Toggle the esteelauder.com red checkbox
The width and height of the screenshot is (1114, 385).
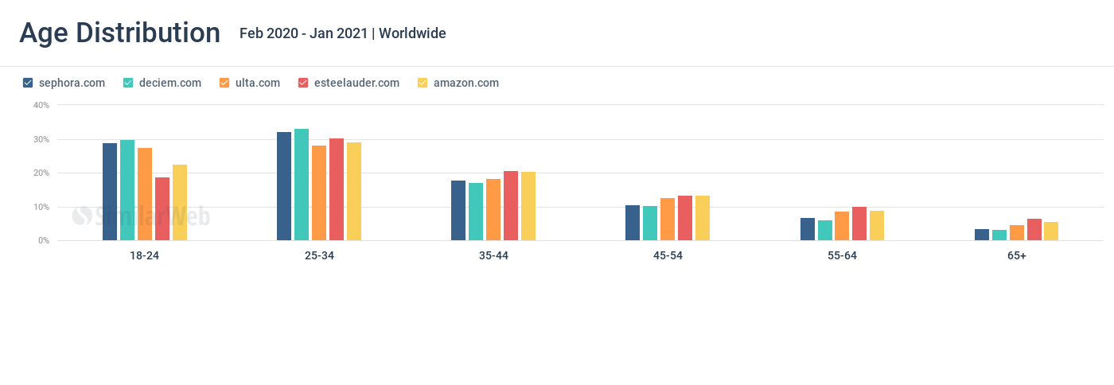[x=303, y=83]
